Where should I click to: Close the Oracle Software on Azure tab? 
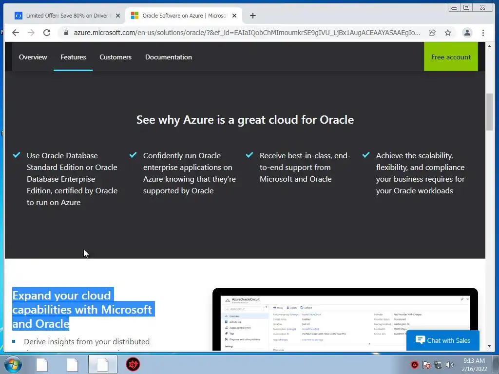pos(234,16)
